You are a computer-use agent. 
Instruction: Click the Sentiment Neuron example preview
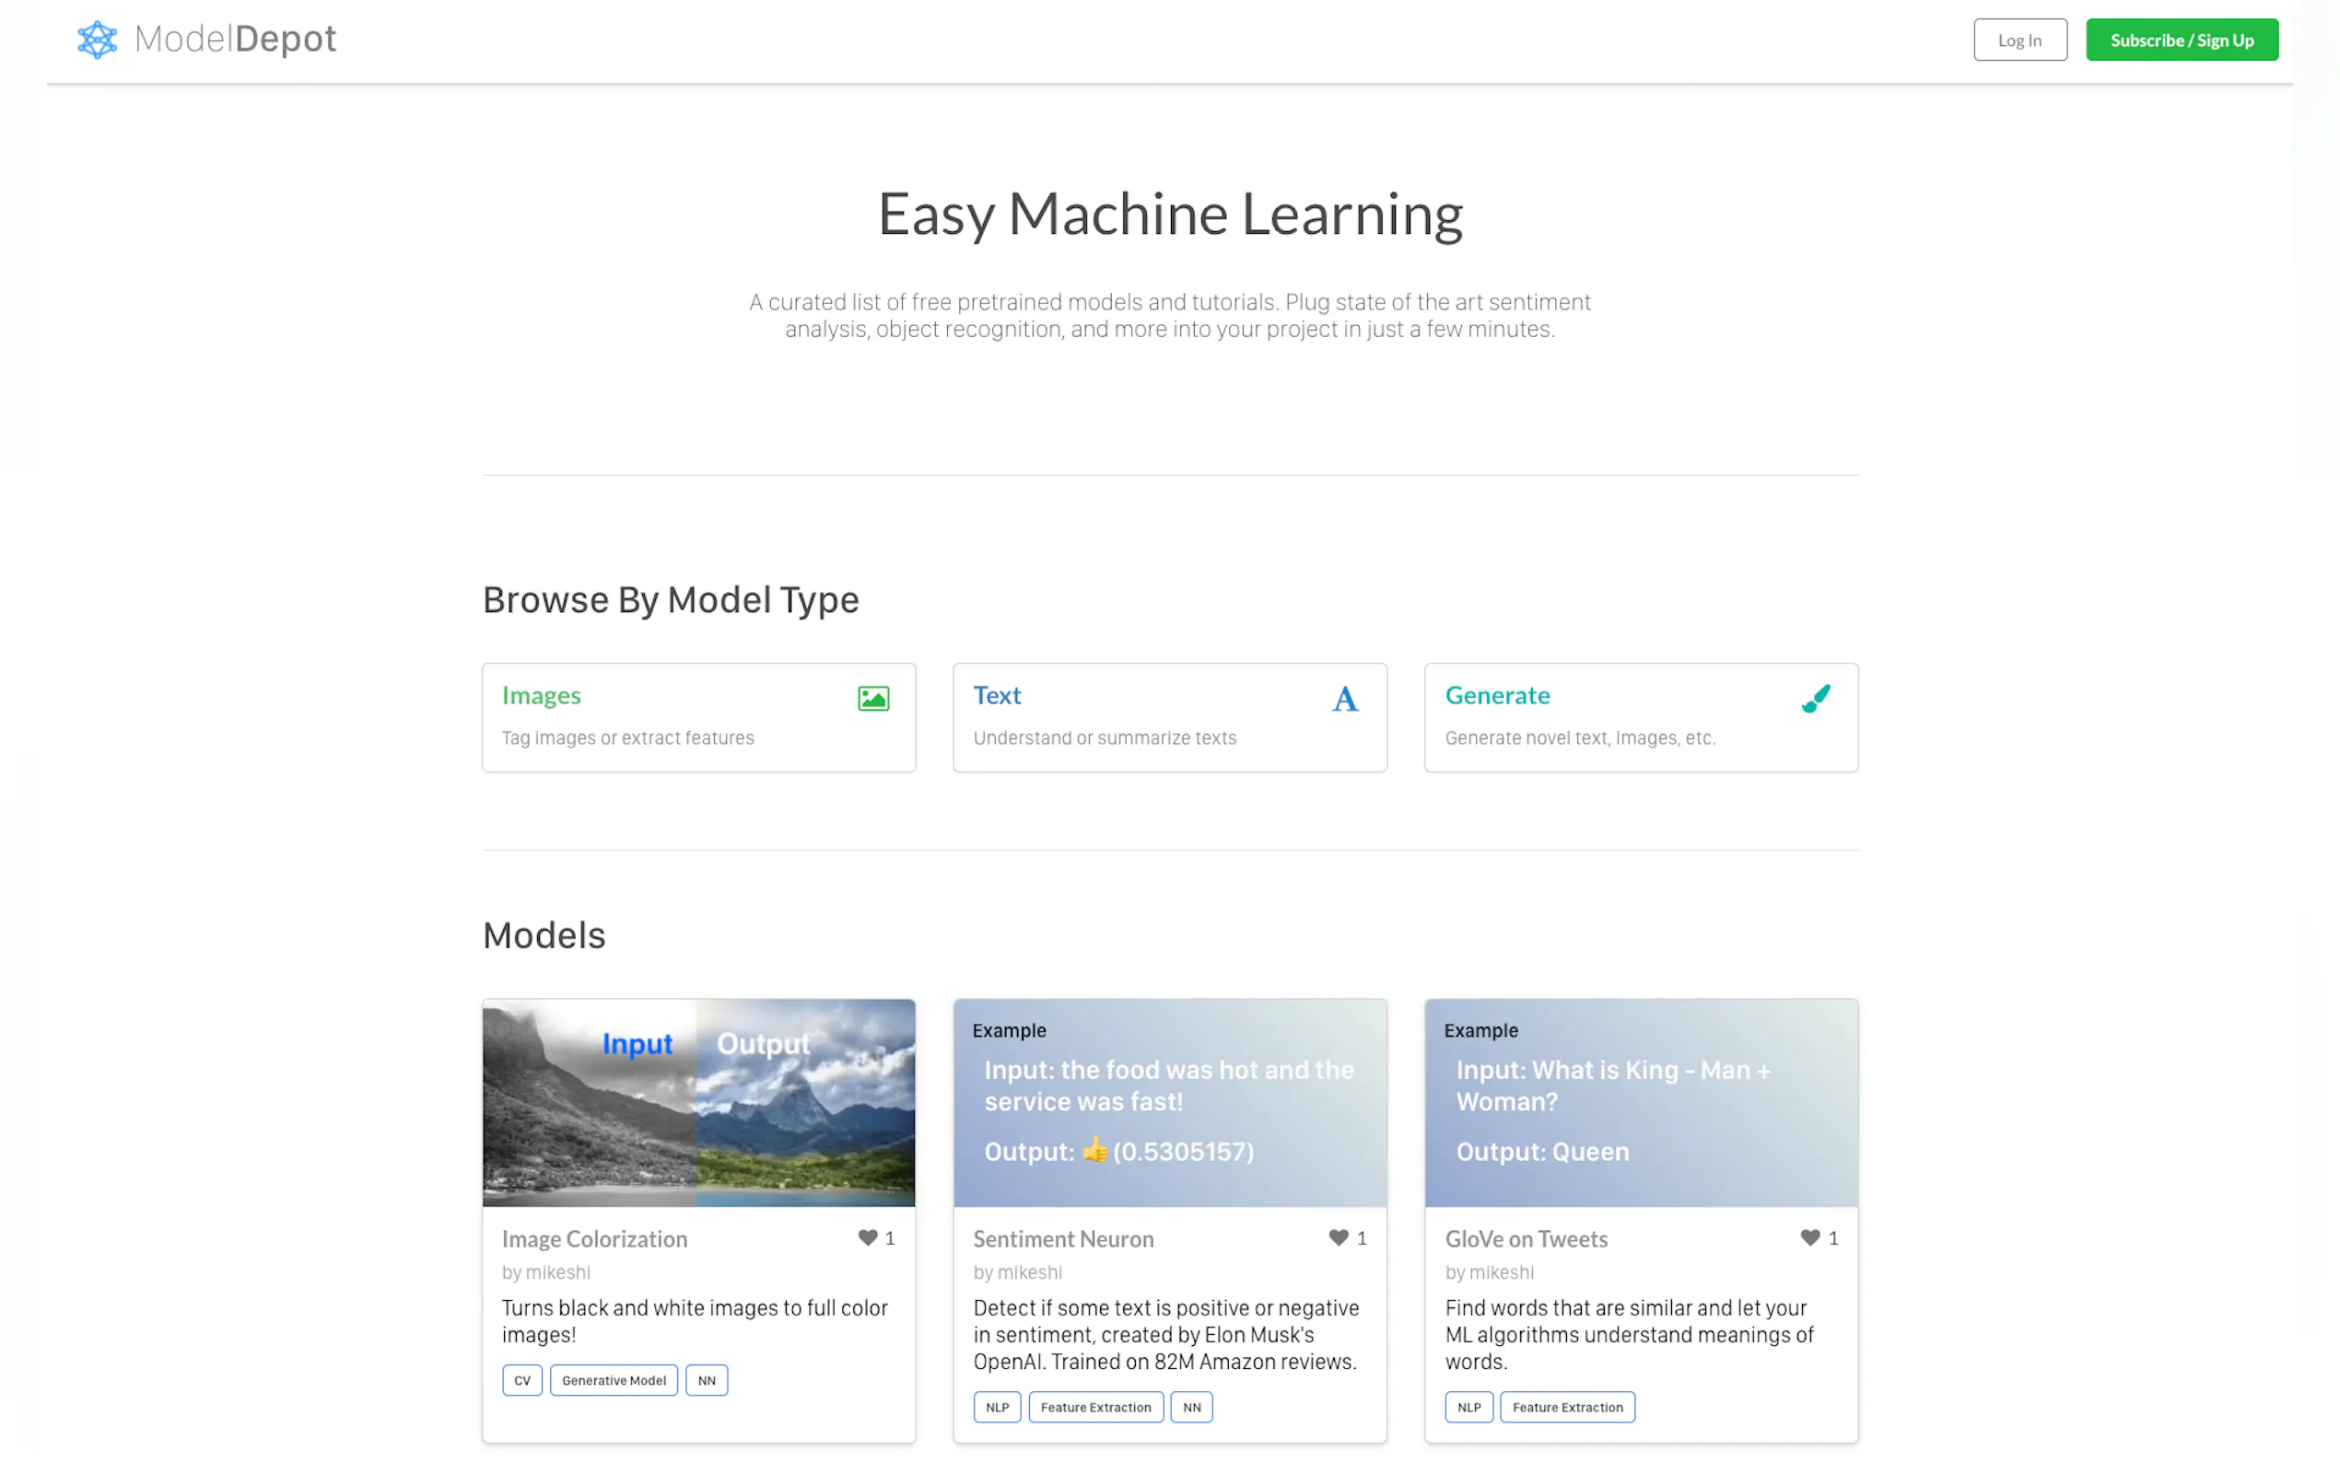pyautogui.click(x=1169, y=1102)
